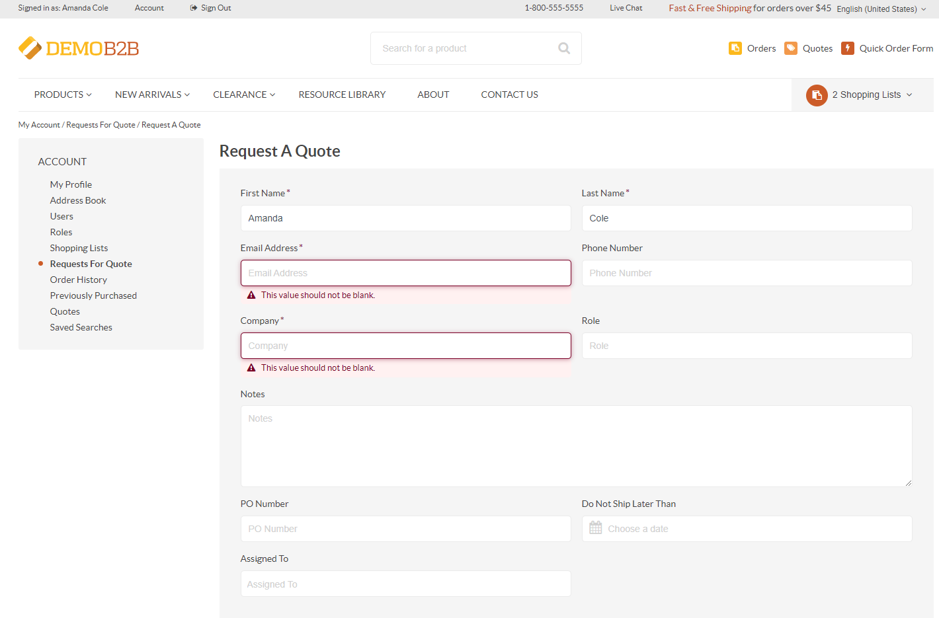Click the Quick Order Form lightning icon
Viewport: 939px width, 618px height.
click(848, 48)
